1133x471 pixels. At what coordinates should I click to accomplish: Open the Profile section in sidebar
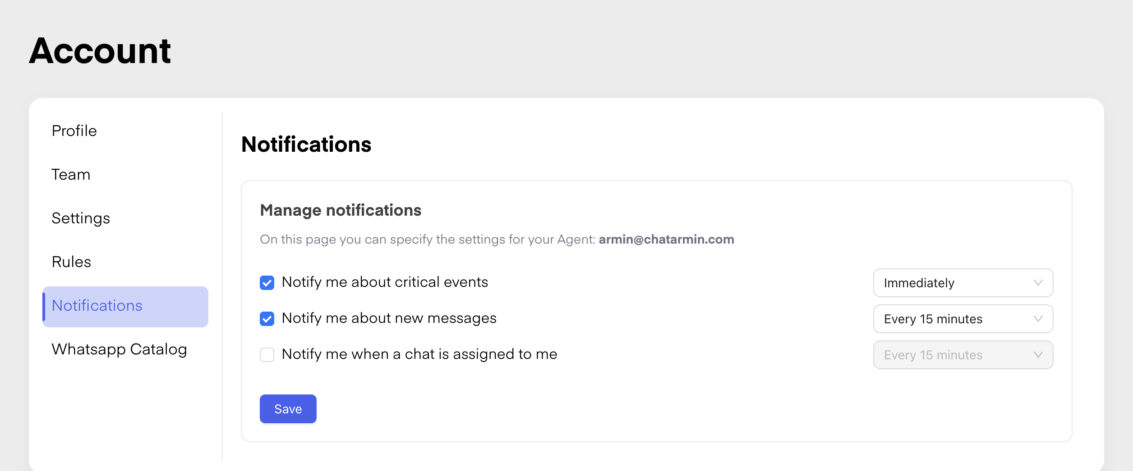pos(74,131)
